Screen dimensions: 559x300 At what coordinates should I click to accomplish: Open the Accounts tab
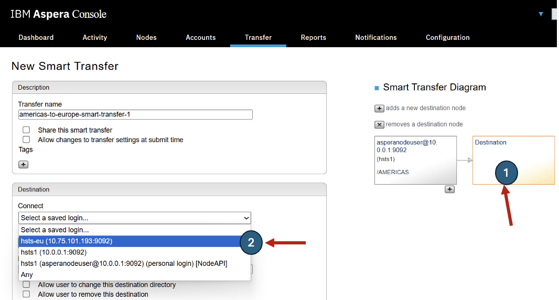point(201,37)
